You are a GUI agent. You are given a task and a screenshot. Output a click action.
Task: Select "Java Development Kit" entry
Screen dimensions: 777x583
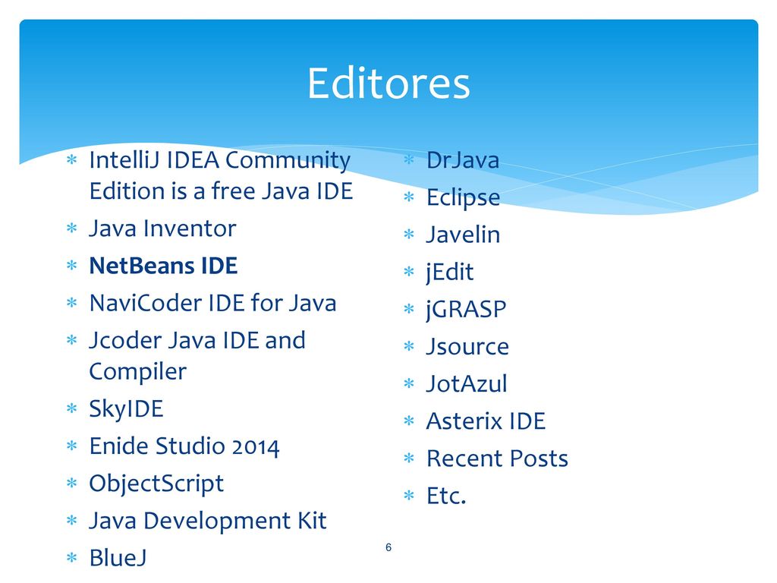click(x=208, y=521)
